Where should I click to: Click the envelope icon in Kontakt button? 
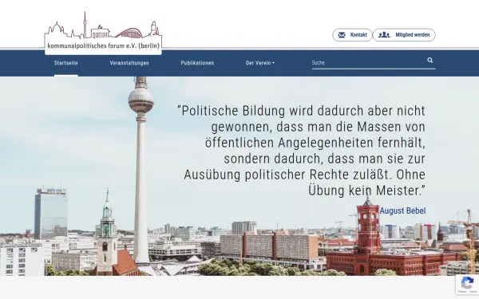tap(342, 35)
